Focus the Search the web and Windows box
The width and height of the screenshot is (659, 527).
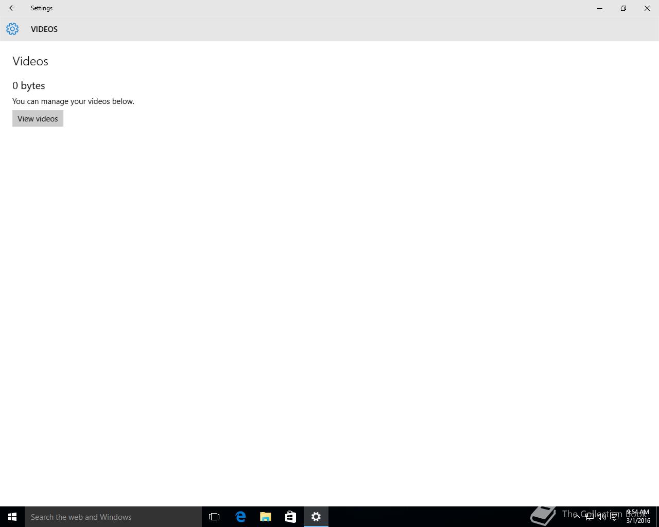pyautogui.click(x=113, y=517)
